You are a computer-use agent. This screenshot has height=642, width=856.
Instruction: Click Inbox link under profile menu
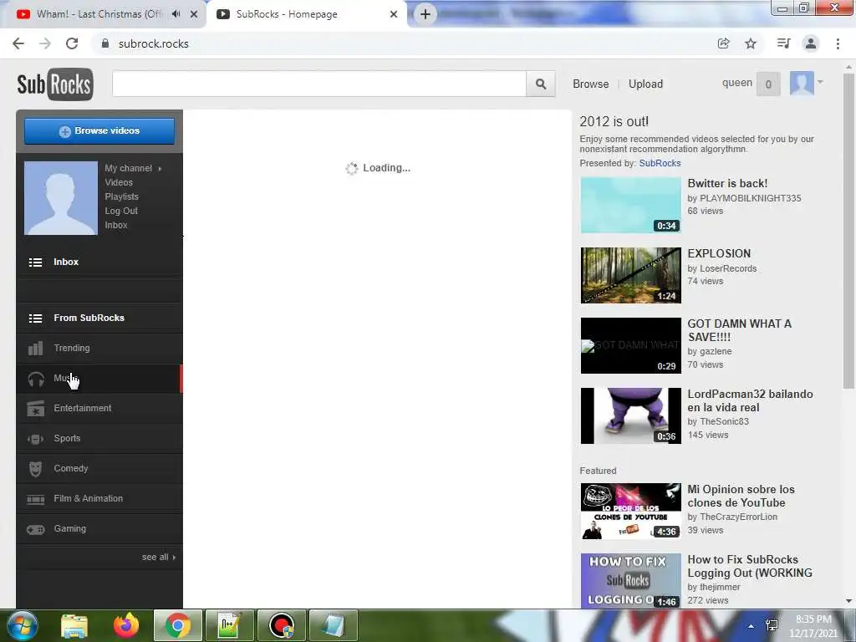[116, 225]
